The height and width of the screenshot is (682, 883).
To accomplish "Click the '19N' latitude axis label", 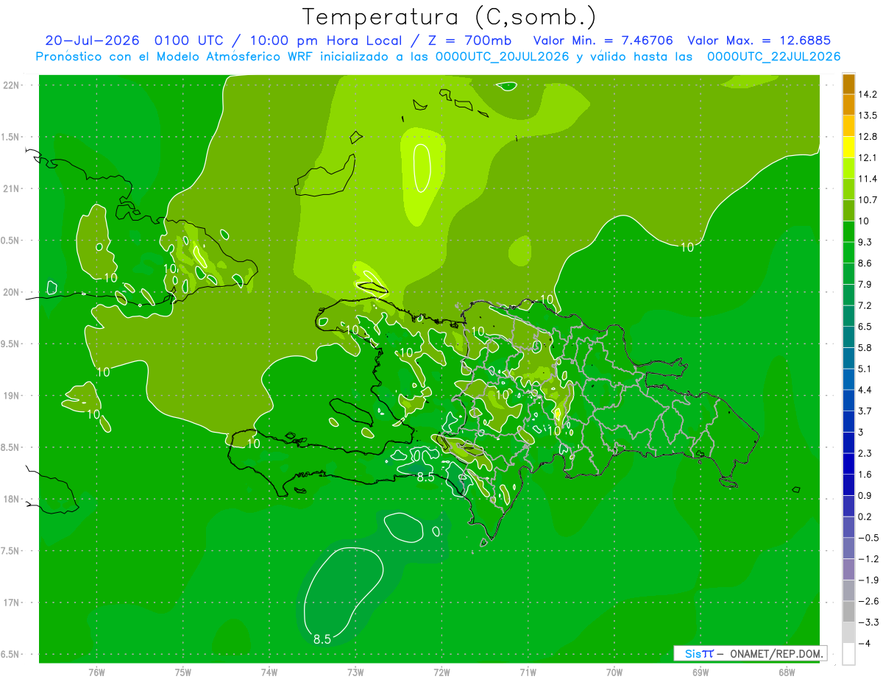I will click(x=12, y=396).
